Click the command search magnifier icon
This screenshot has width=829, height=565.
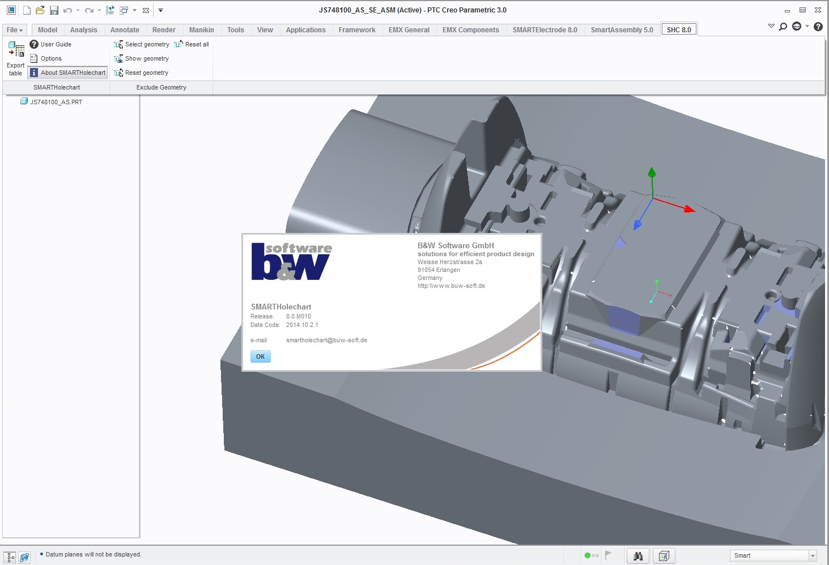coord(783,27)
